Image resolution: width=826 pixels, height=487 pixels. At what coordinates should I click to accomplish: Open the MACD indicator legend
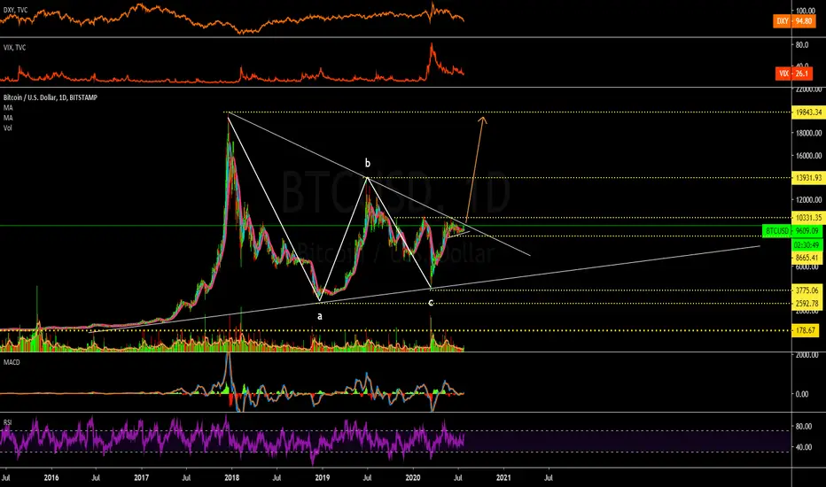click(12, 362)
